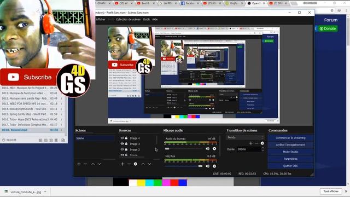
Task: Click the plus-box icon in the playlist toolbar
Action: click(x=40, y=140)
